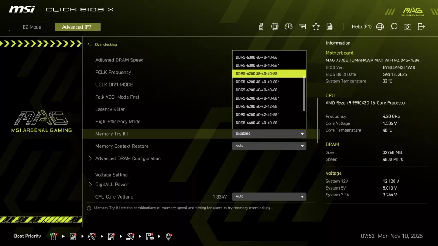Screen dimensions: 438x246
Task: Open the Memory Context Restore dropdown
Action: (x=269, y=146)
